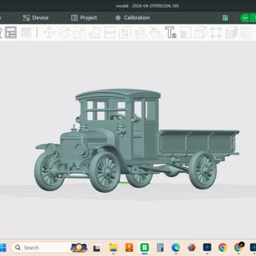Choose the stacked layers tool icon
This screenshot has height=256, width=256.
tap(231, 33)
